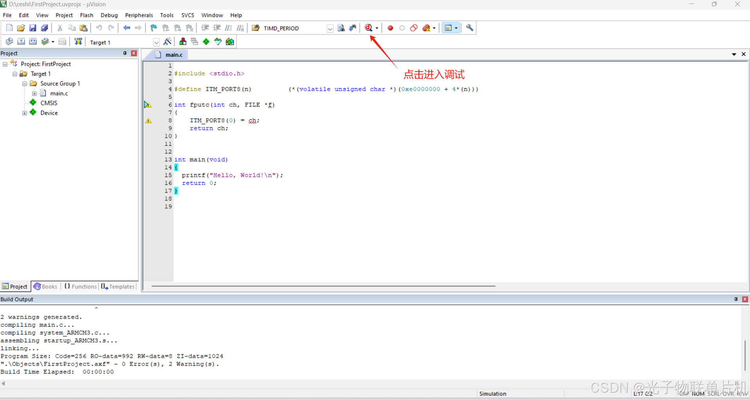Viewport: 750px width, 400px height.
Task: Collapse the Target 1 tree node
Action: 15,74
